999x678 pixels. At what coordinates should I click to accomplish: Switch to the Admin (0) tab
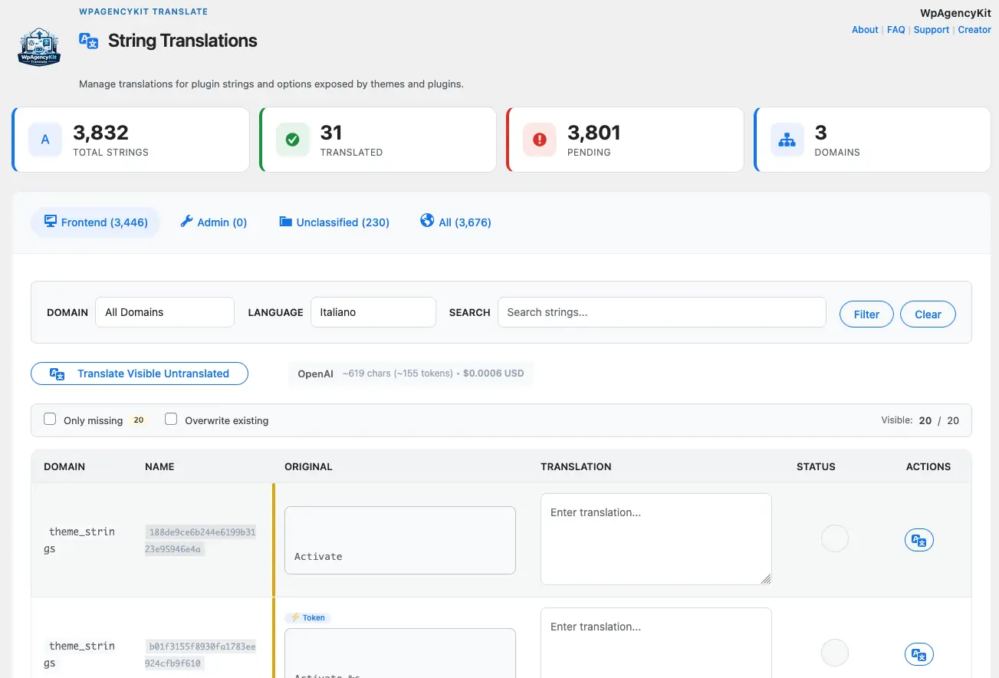coord(213,222)
